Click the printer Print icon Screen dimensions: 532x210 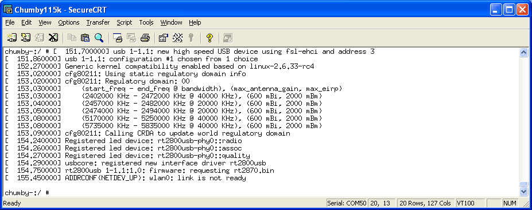point(145,38)
